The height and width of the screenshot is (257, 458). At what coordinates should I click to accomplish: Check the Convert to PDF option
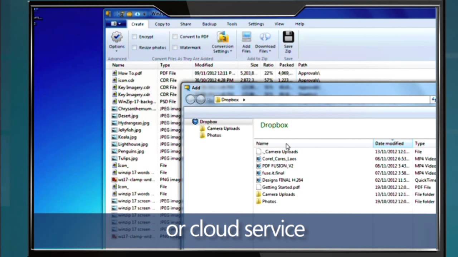175,37
